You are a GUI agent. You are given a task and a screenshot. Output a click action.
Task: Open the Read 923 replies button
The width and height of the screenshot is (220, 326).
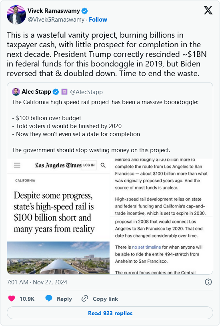tap(110, 313)
